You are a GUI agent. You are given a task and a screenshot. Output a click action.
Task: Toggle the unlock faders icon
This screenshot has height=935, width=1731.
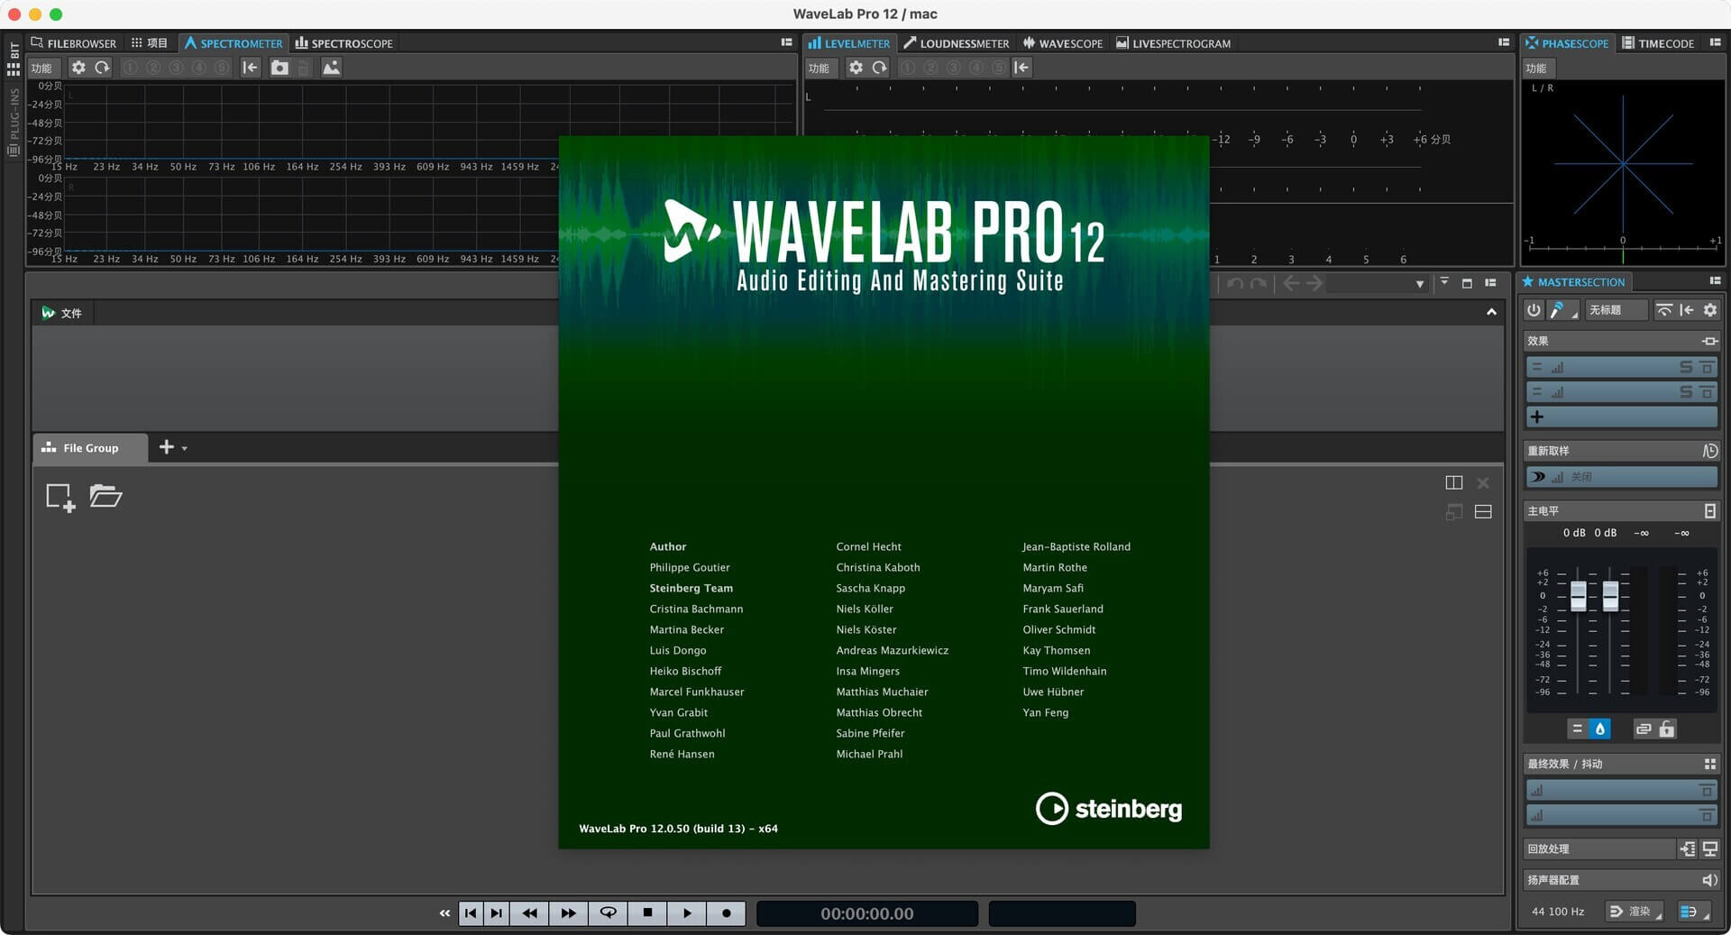click(x=1667, y=729)
